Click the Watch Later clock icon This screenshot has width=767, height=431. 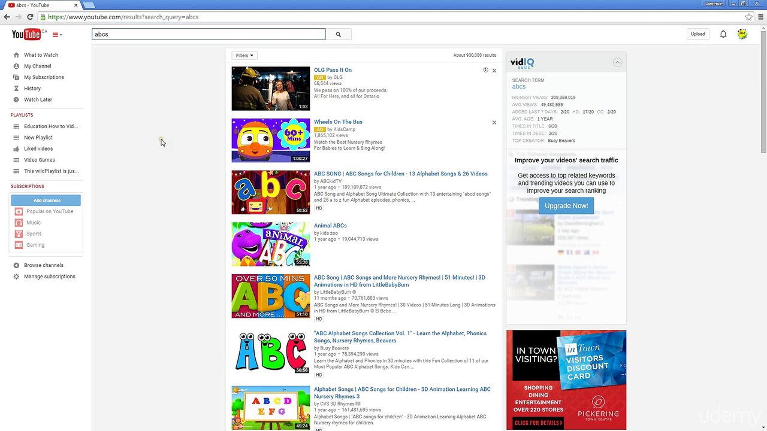click(x=16, y=99)
